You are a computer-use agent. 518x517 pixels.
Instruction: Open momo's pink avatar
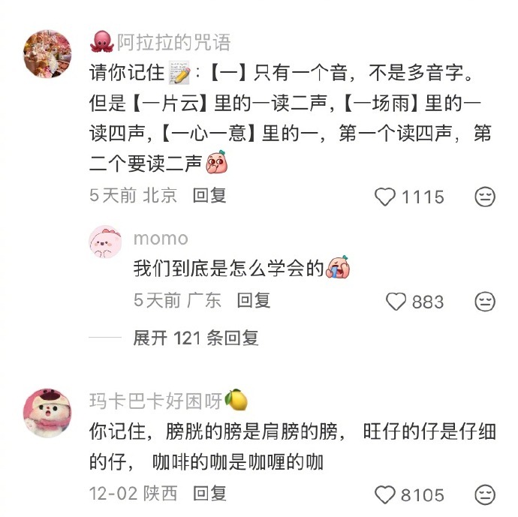(x=105, y=242)
